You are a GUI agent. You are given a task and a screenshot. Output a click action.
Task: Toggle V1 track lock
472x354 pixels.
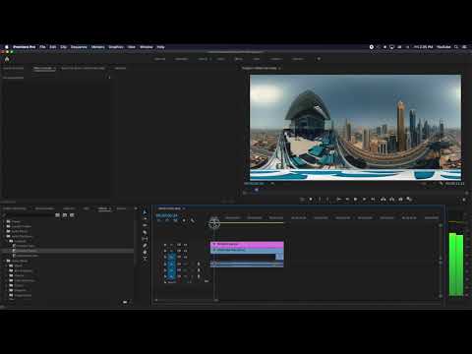165,257
